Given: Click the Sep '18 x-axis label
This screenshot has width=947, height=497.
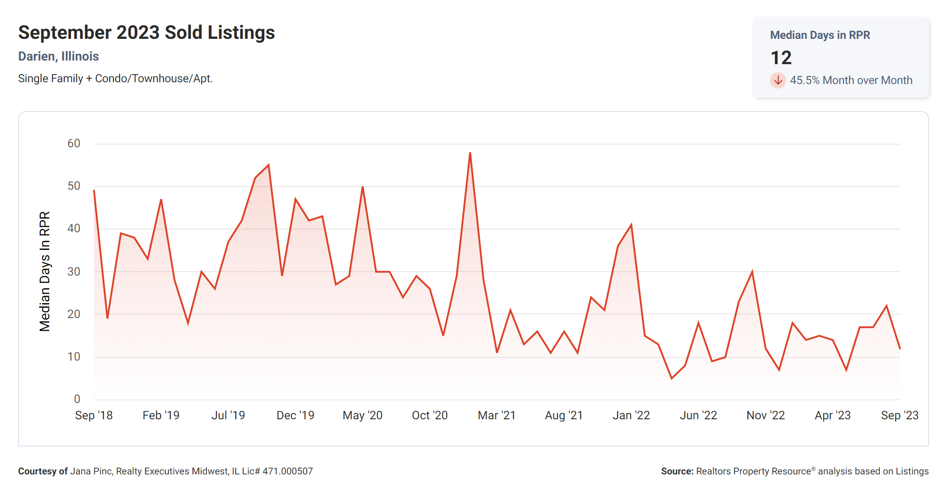Looking at the screenshot, I should click(94, 415).
